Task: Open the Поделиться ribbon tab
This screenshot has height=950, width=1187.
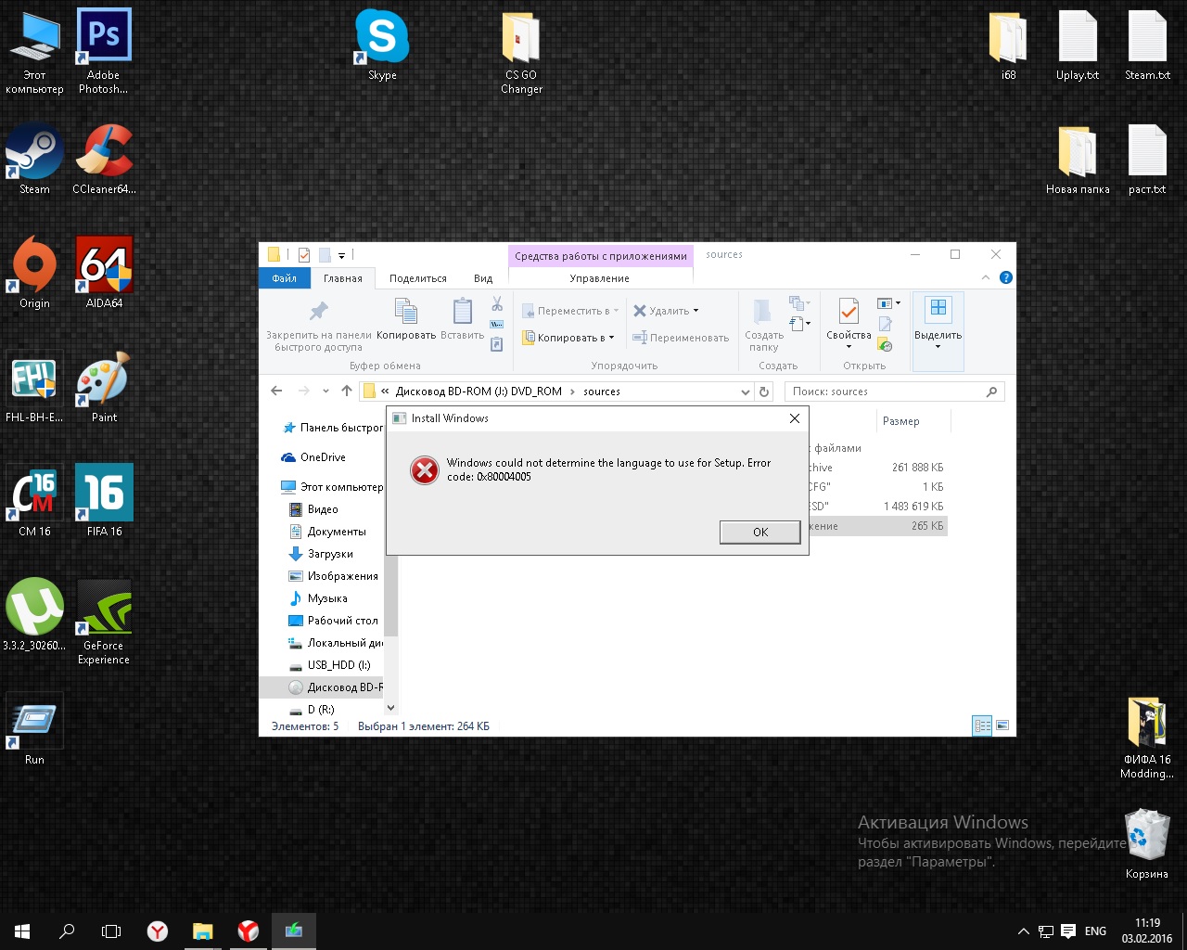Action: (x=418, y=278)
